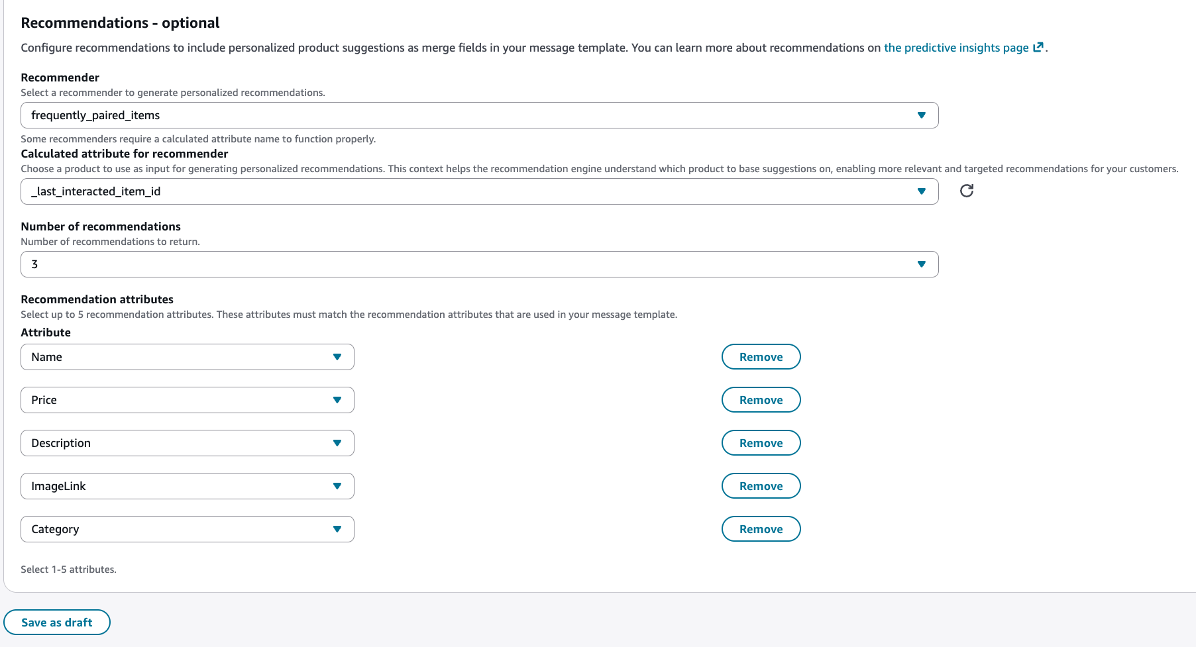Remove the ImageLink attribute

(761, 485)
